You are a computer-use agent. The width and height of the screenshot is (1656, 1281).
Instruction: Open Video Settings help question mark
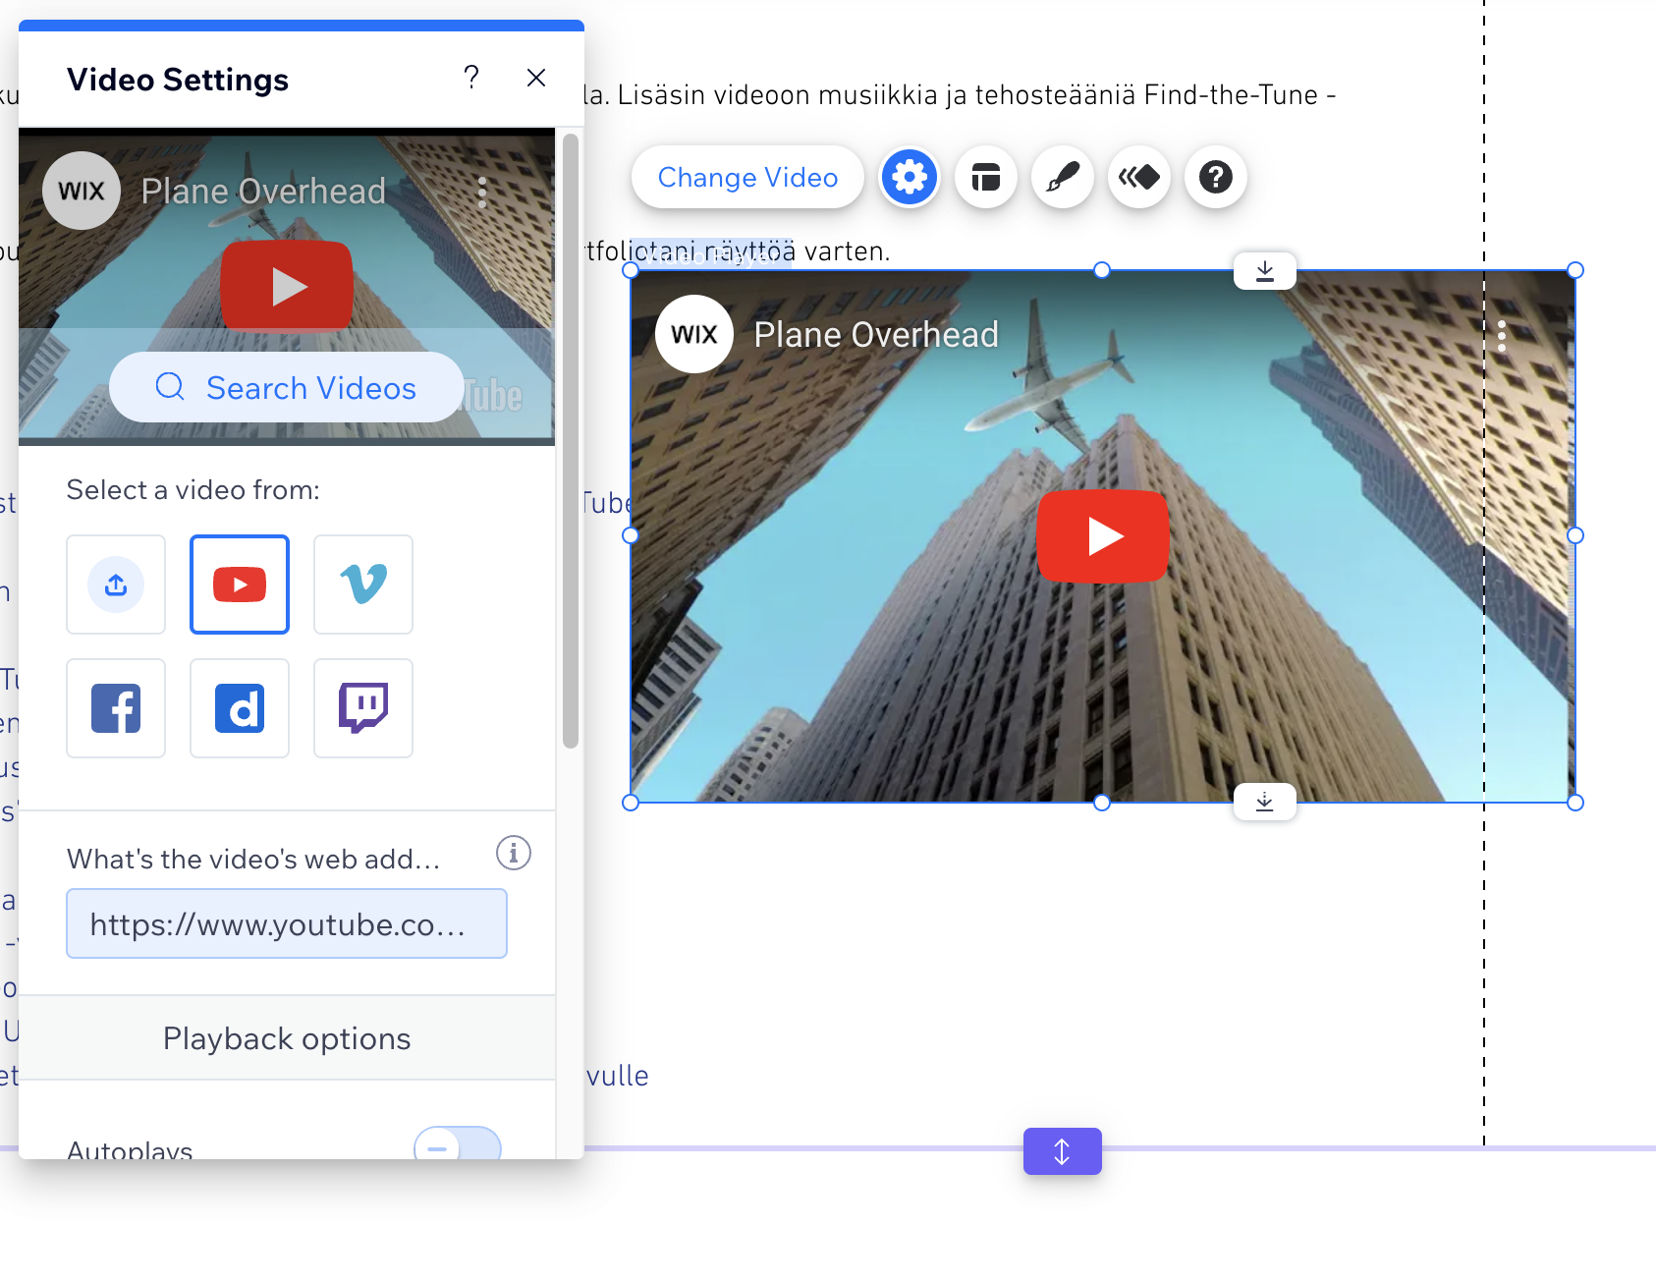(x=471, y=78)
